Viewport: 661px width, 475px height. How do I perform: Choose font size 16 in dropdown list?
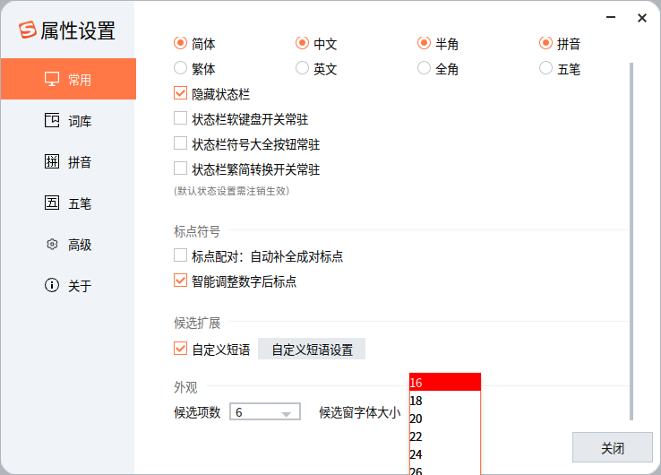tap(445, 382)
